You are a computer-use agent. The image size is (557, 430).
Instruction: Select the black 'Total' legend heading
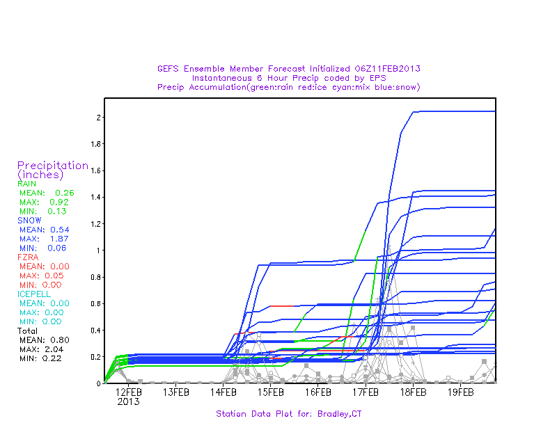[27, 331]
